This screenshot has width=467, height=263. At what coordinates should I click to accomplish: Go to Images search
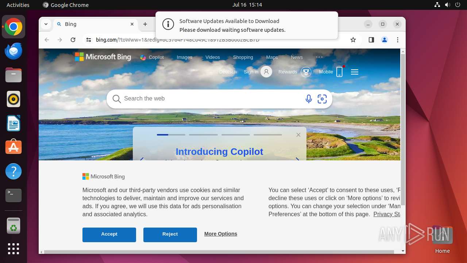[x=185, y=57]
